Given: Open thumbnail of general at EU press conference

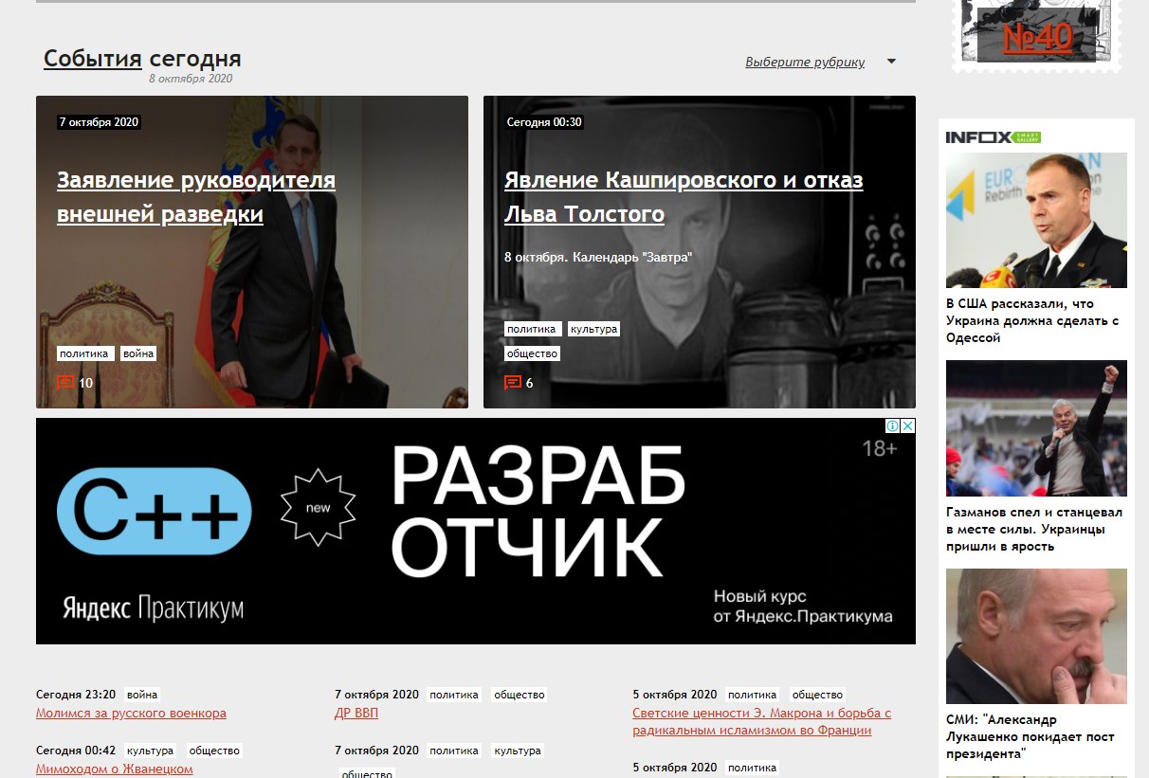Looking at the screenshot, I should coord(1036,220).
